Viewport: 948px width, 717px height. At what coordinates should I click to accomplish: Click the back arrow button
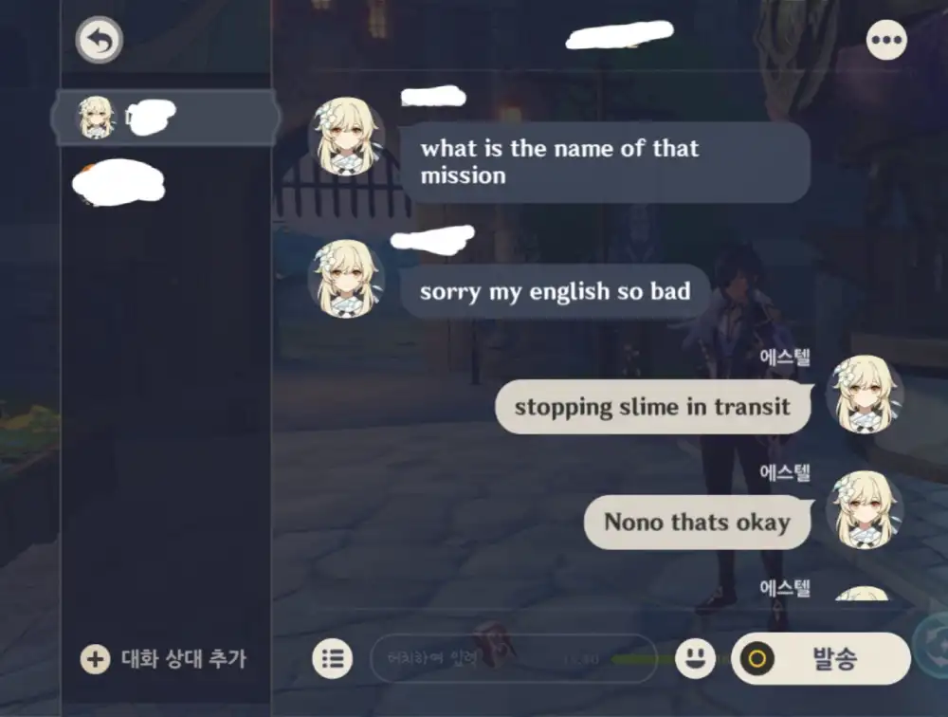click(x=100, y=40)
